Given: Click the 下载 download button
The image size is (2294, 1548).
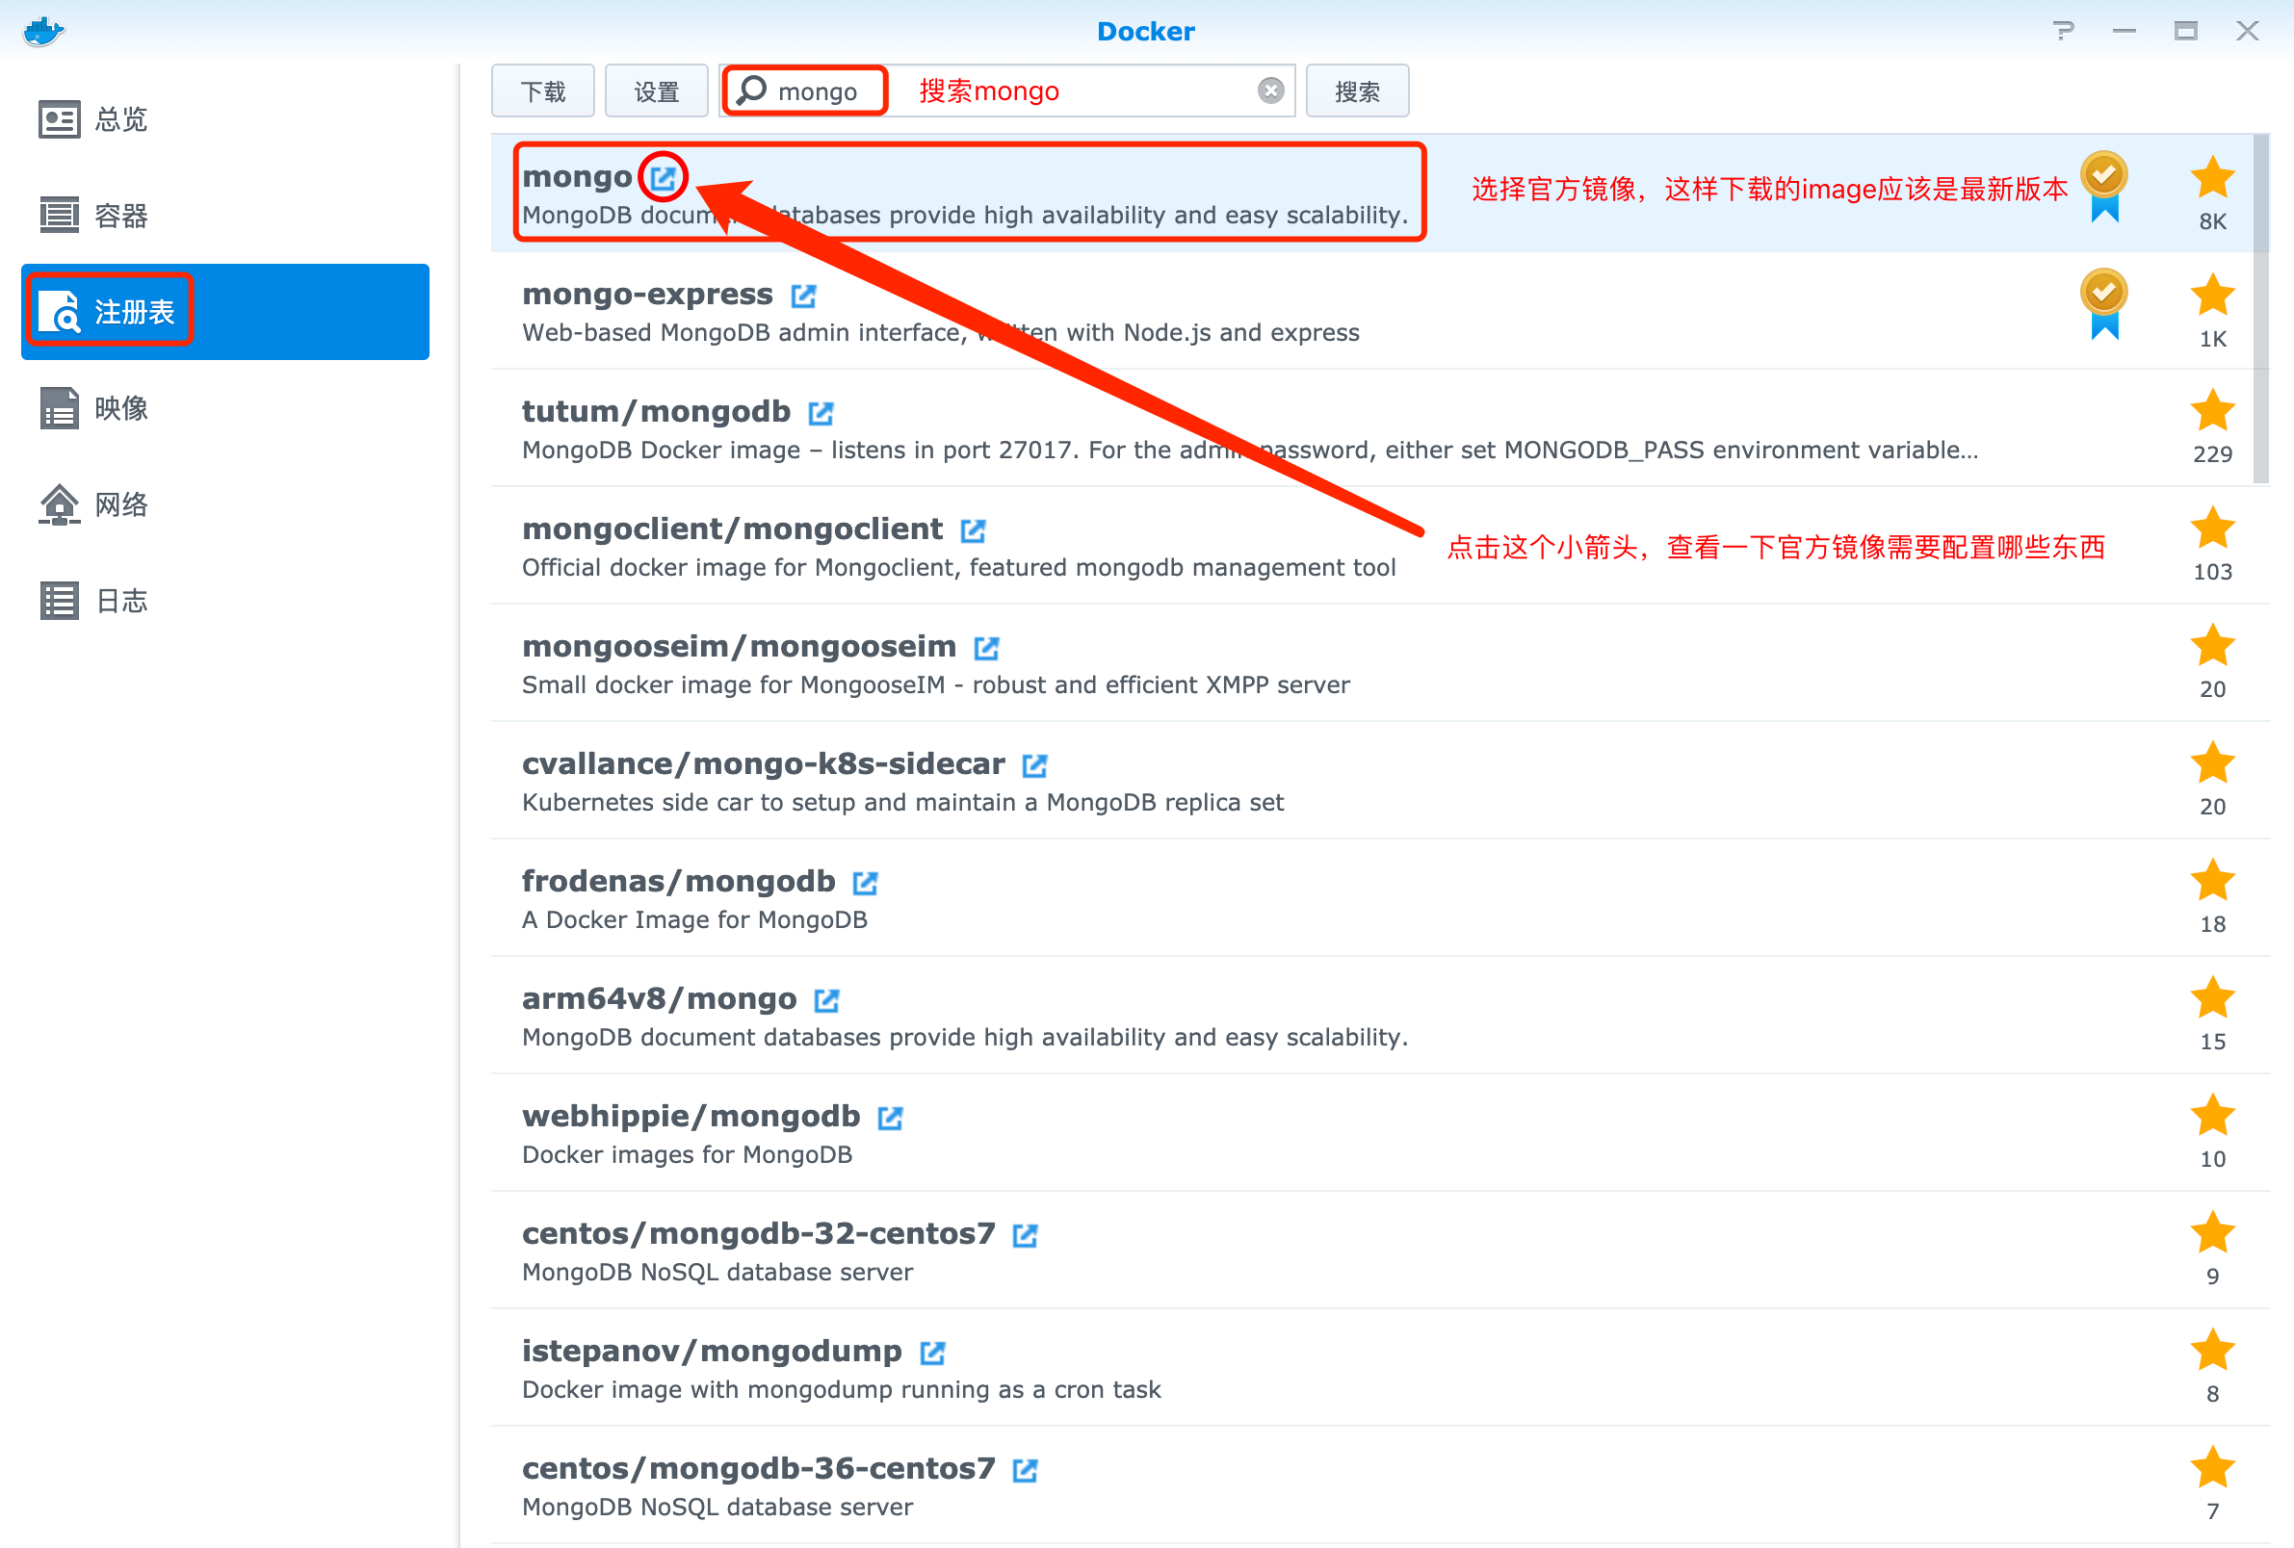Looking at the screenshot, I should coord(543,91).
